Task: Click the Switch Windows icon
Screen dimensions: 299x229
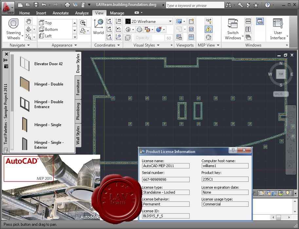Action: click(x=233, y=24)
